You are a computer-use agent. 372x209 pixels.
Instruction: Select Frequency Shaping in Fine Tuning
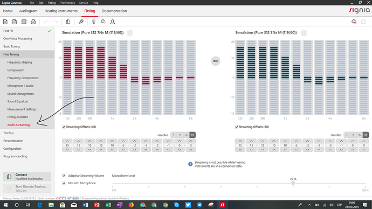(20, 62)
